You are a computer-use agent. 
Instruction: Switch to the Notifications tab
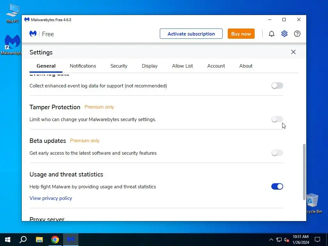[83, 66]
